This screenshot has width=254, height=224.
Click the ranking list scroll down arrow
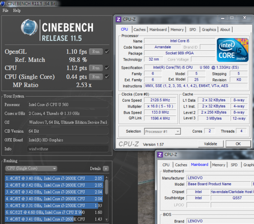point(107,220)
